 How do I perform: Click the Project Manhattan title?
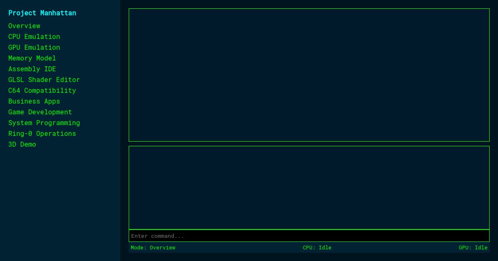[x=42, y=13]
